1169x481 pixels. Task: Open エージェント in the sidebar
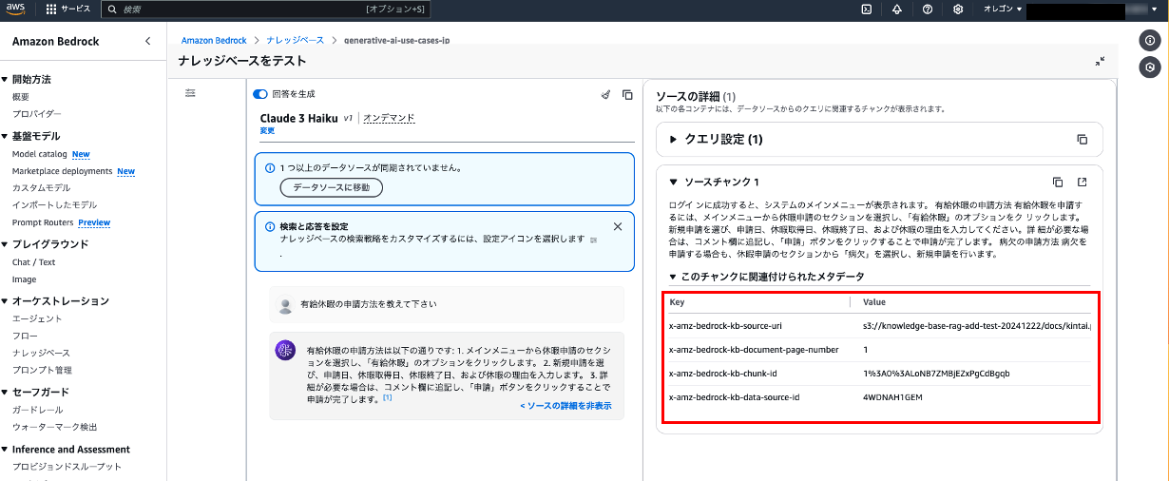click(37, 318)
